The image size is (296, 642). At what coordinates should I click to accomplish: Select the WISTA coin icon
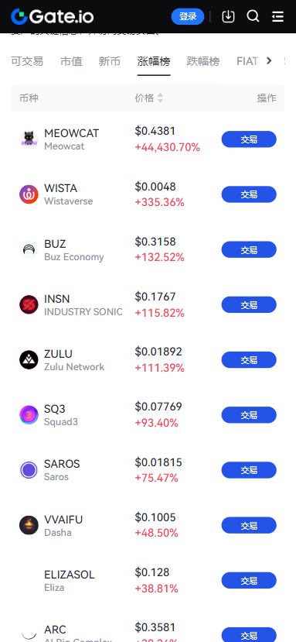pos(29,194)
